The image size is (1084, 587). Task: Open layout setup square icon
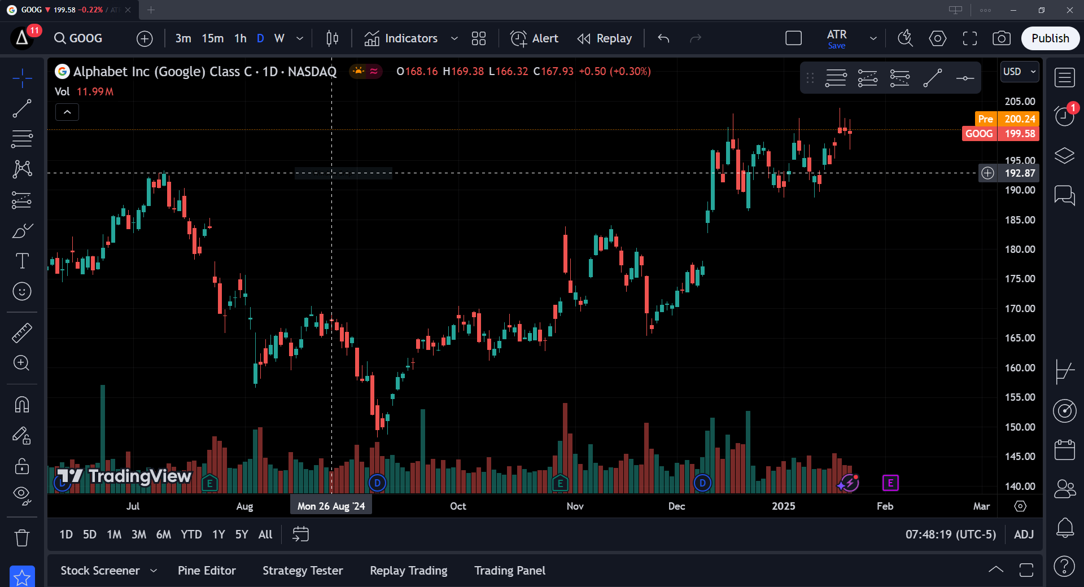pyautogui.click(x=794, y=38)
